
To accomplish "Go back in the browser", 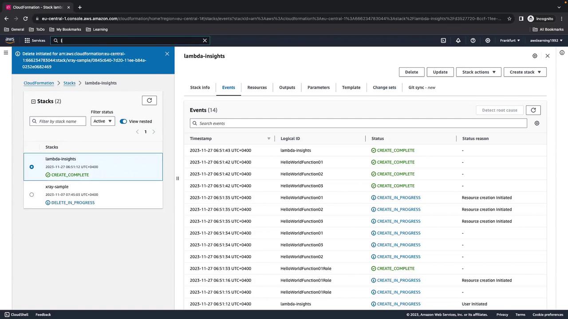I will click(6, 19).
